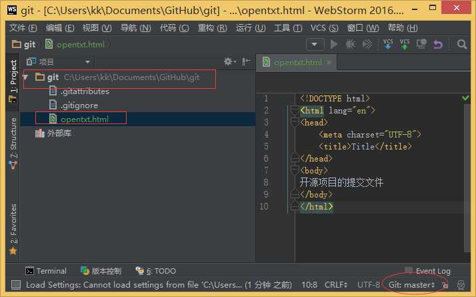The height and width of the screenshot is (297, 476).
Task: Close the opentxt.html editor tab
Action: tap(329, 63)
